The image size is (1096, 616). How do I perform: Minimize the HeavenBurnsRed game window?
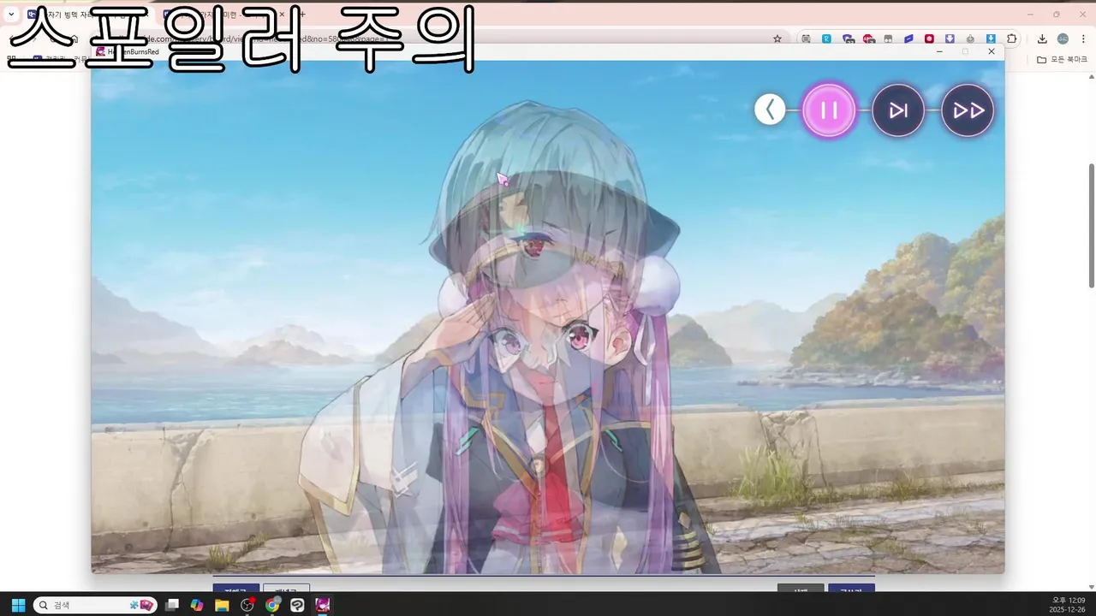939,51
